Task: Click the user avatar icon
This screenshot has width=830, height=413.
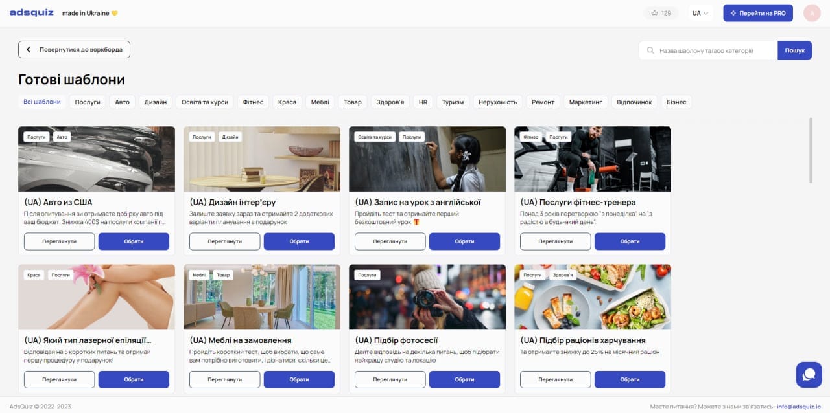Action: [x=812, y=13]
